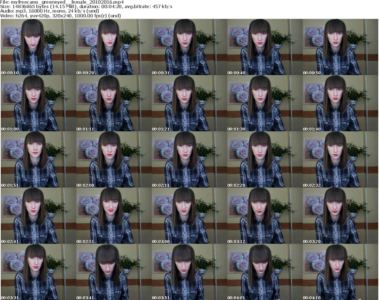Click the 'Video: h264, yuv420p' header line
This screenshot has width=379, height=300.
coord(60,16)
